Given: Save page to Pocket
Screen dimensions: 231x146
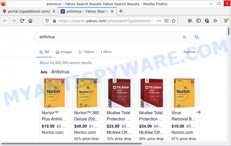Looking at the screenshot, I should point(166,21).
